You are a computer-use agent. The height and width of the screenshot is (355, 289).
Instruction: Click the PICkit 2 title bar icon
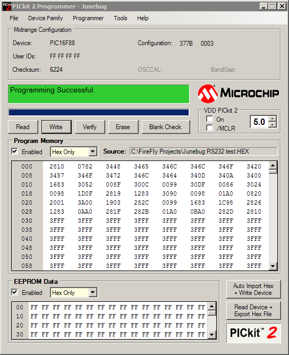coord(6,6)
